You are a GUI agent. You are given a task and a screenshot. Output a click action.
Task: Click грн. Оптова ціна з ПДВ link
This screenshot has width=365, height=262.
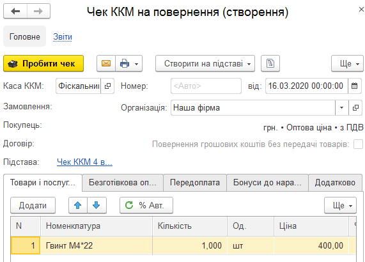coord(313,128)
